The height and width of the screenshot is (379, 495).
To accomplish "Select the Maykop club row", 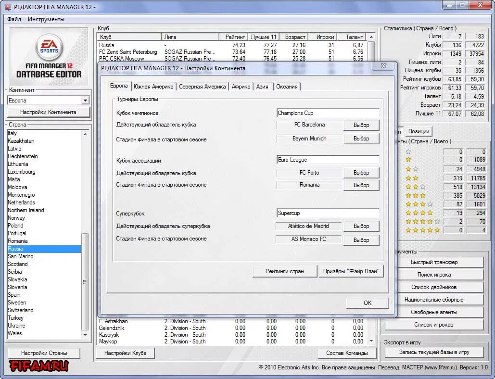I will [232, 341].
